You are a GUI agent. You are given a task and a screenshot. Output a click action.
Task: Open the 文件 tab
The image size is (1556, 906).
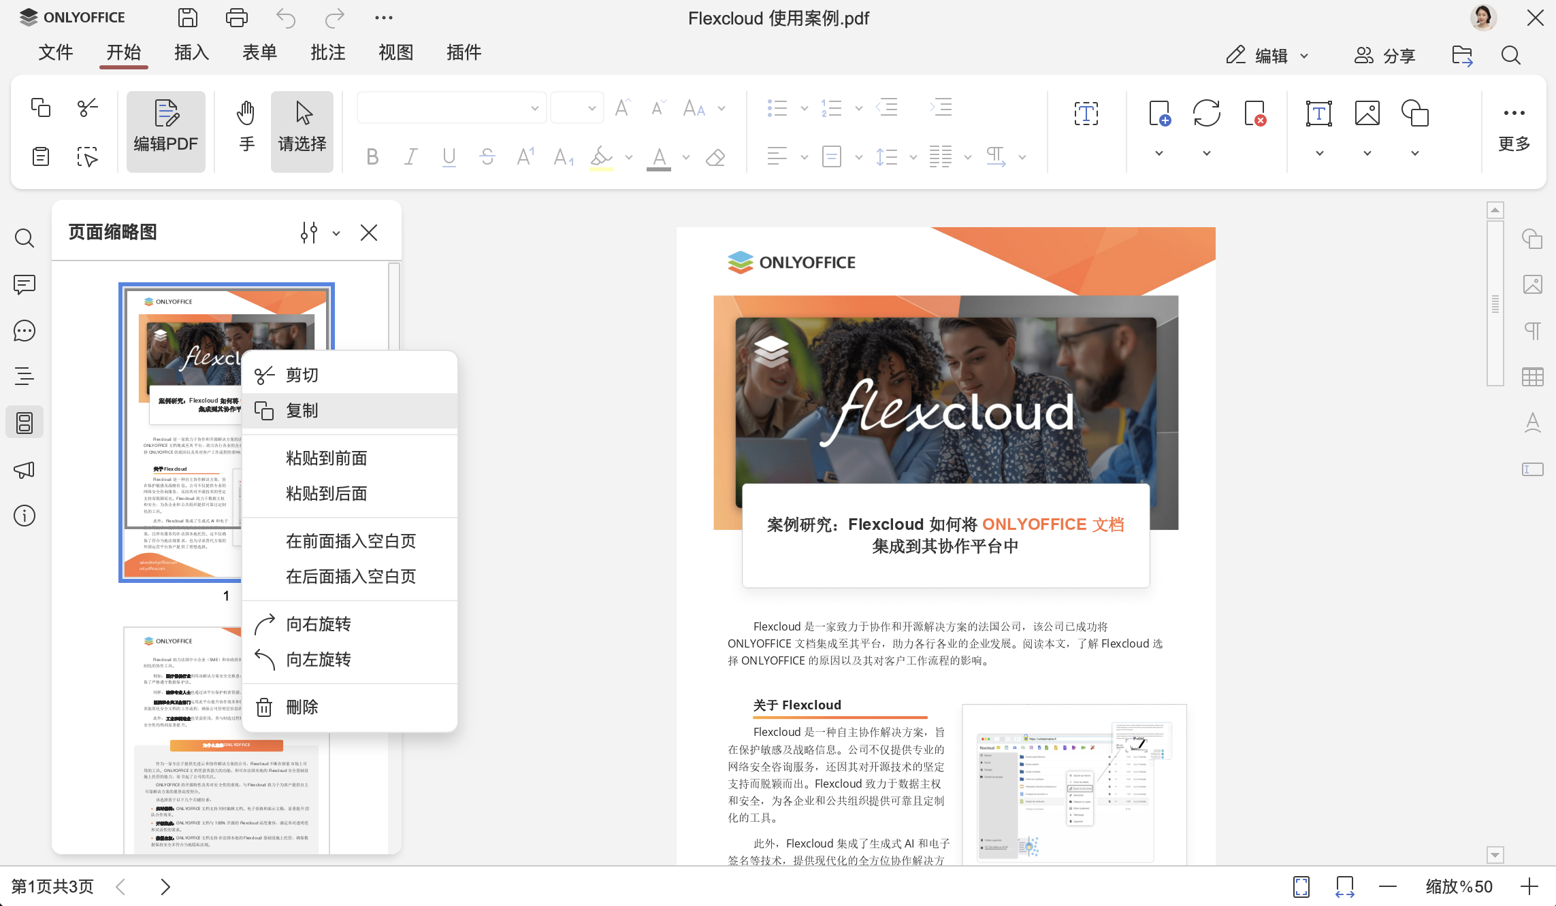(x=56, y=52)
